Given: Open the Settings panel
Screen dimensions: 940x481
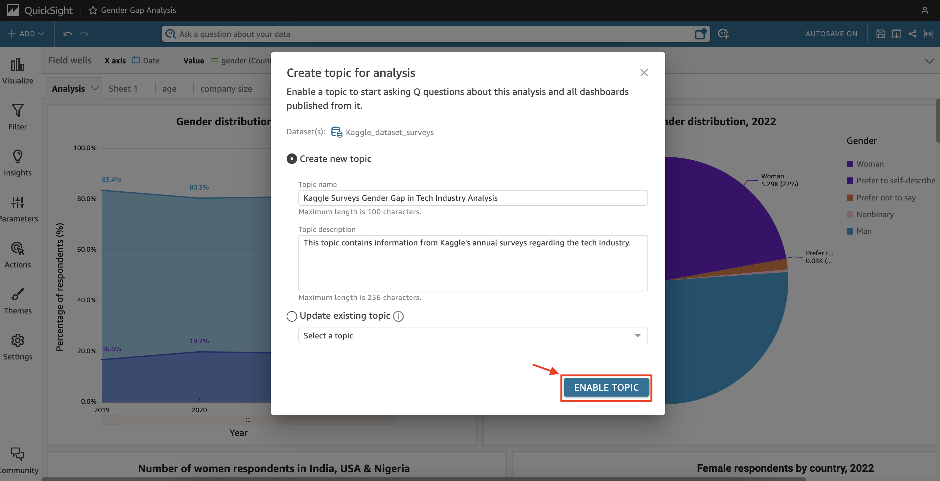Looking at the screenshot, I should click(x=17, y=347).
